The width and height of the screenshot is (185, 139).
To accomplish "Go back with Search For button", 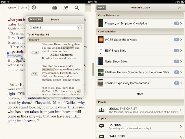I will [35, 19].
